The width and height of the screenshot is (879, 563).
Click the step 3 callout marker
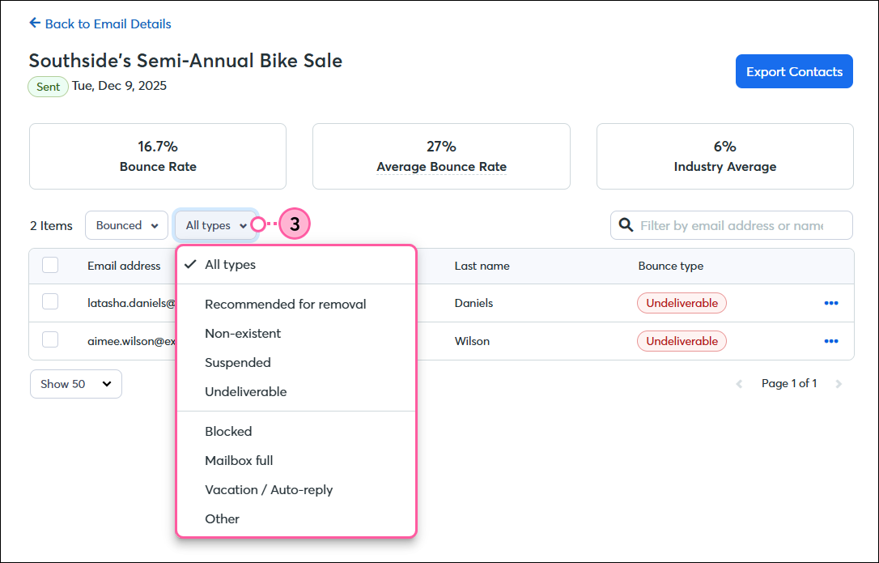tap(295, 224)
